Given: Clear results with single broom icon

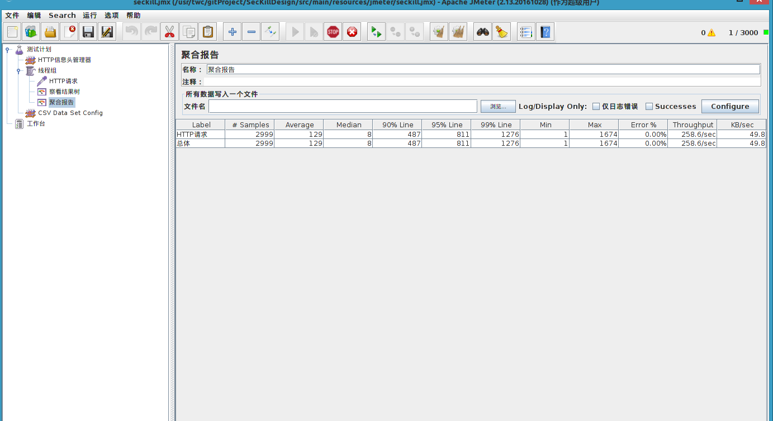Looking at the screenshot, I should pos(439,32).
